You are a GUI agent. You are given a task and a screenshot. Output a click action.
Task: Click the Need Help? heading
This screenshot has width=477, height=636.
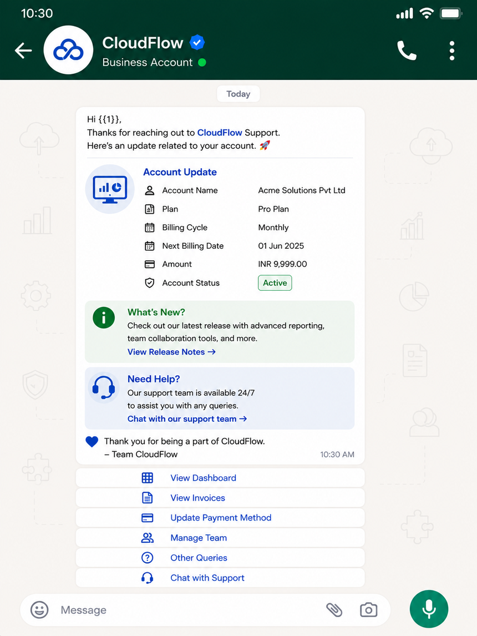click(x=154, y=379)
